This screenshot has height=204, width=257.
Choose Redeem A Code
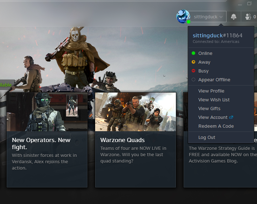(x=221, y=126)
